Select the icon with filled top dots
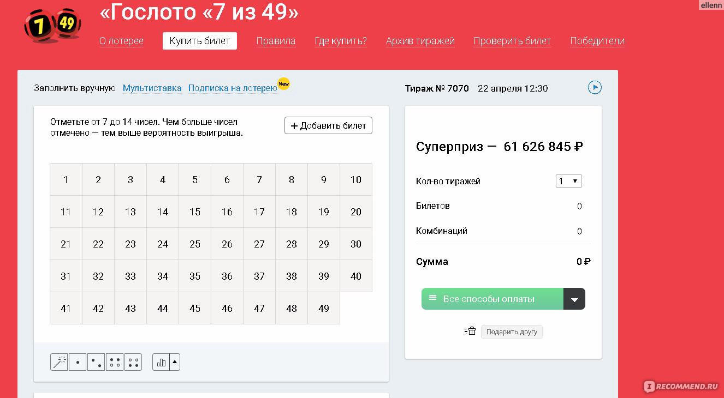The image size is (724, 398). tap(115, 362)
